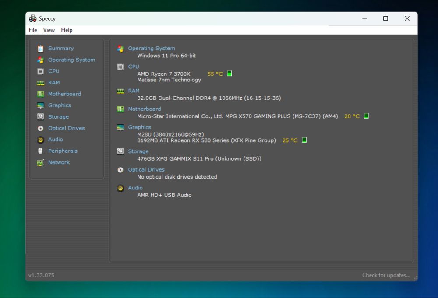Select Optical Drives in the sidebar
The image size is (438, 298).
pyautogui.click(x=67, y=128)
